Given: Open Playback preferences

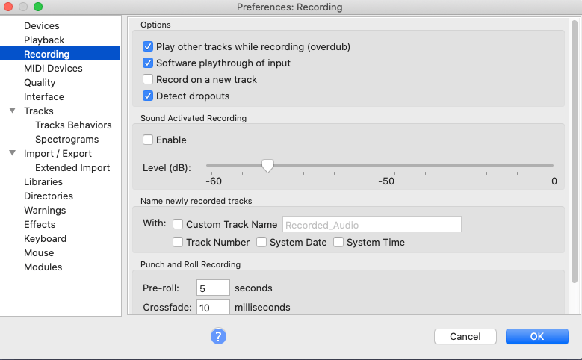Looking at the screenshot, I should (44, 40).
